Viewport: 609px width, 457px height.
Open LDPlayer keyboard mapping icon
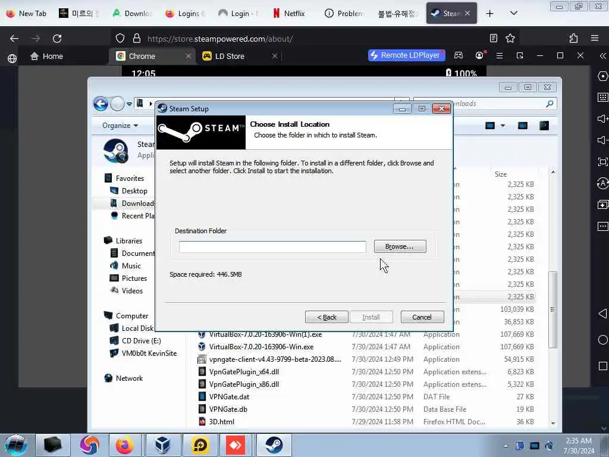602,98
